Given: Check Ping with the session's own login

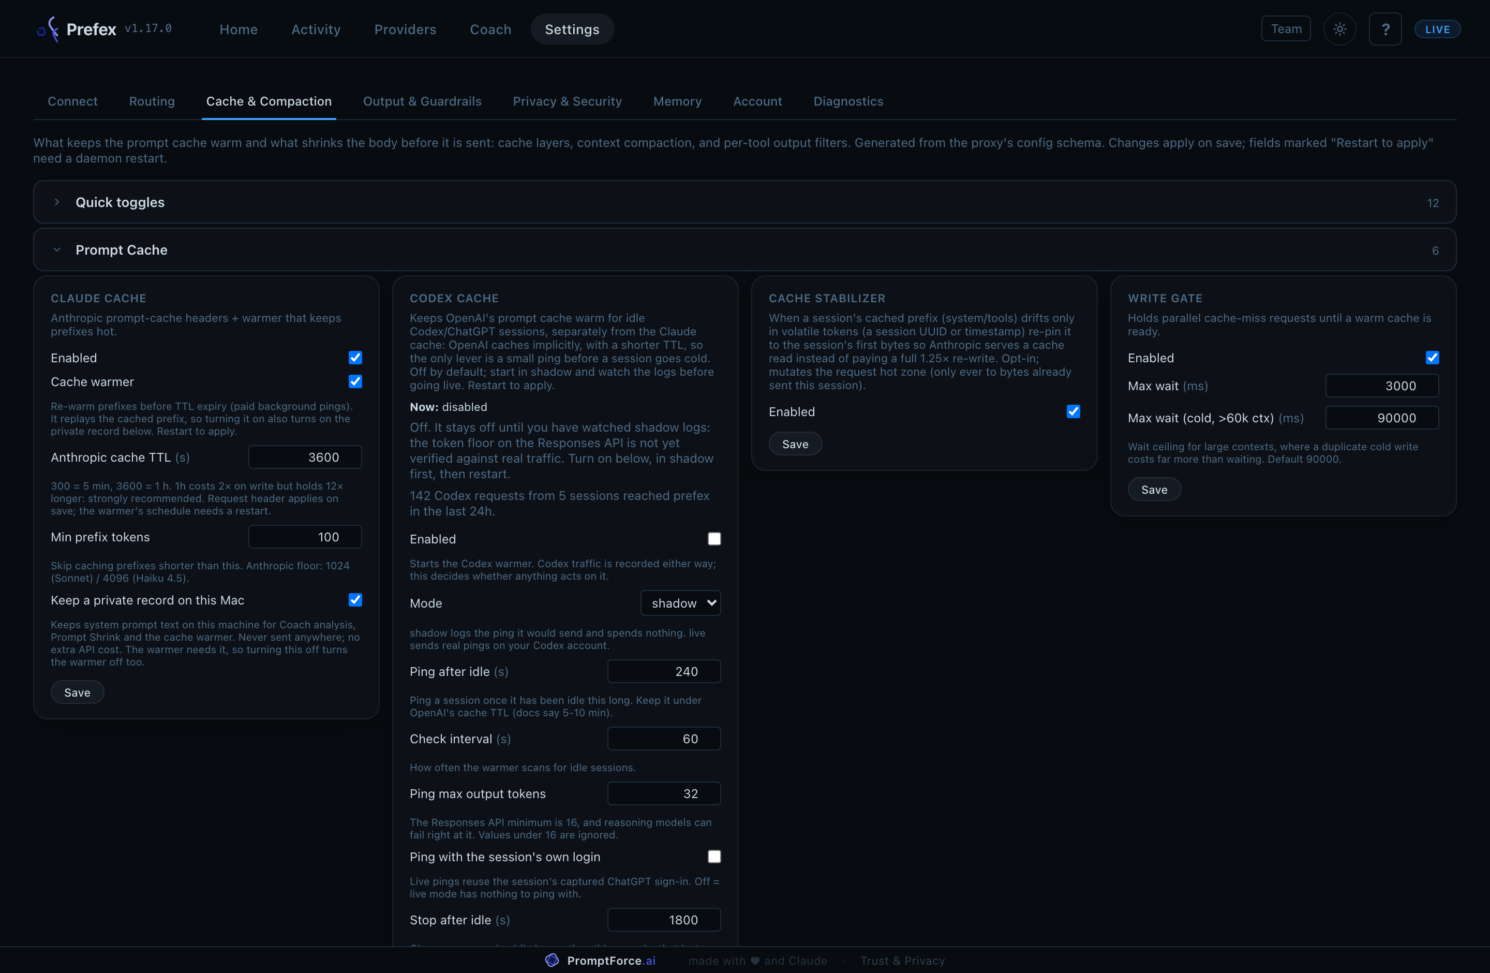Looking at the screenshot, I should 713,857.
